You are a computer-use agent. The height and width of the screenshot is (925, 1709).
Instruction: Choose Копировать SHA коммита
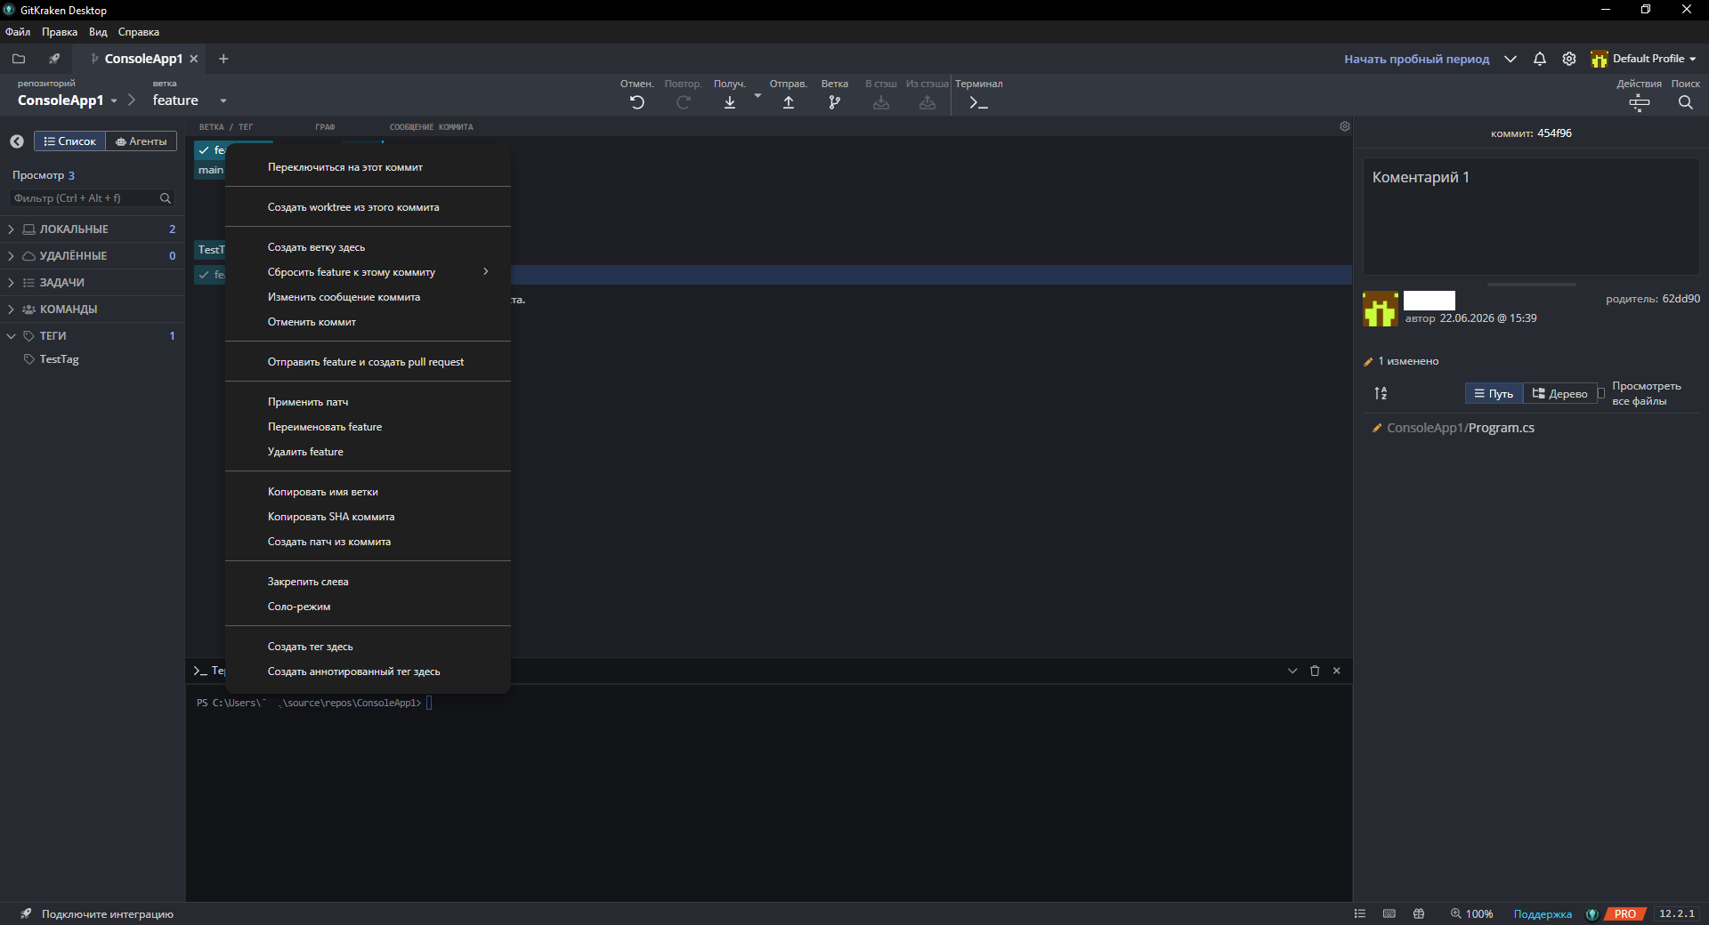click(368, 517)
